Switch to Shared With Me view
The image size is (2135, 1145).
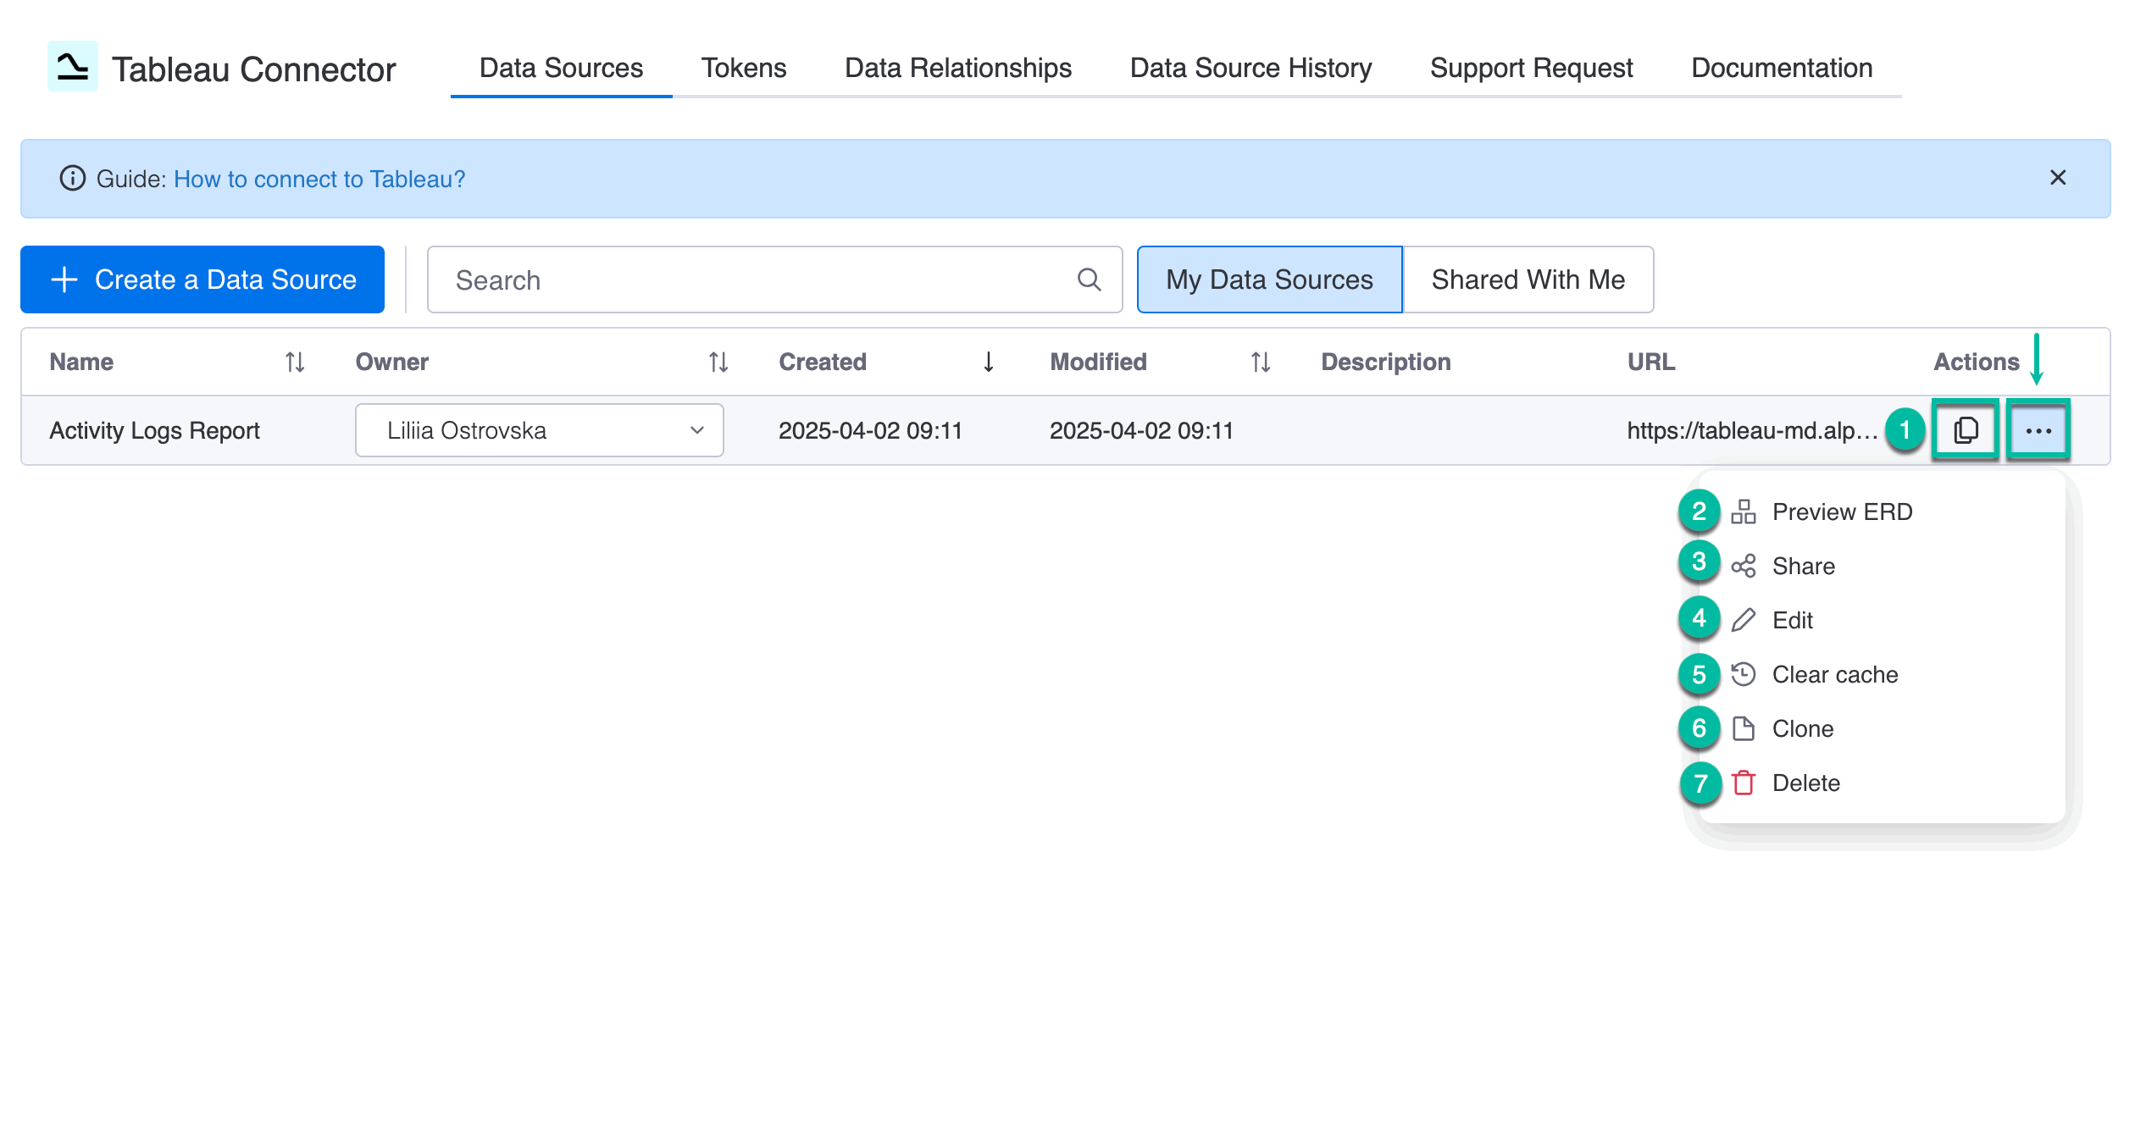pyautogui.click(x=1528, y=279)
